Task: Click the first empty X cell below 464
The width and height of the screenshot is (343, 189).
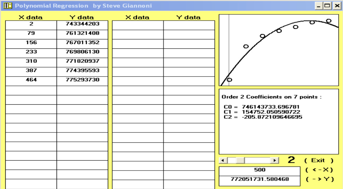Action: [31, 91]
